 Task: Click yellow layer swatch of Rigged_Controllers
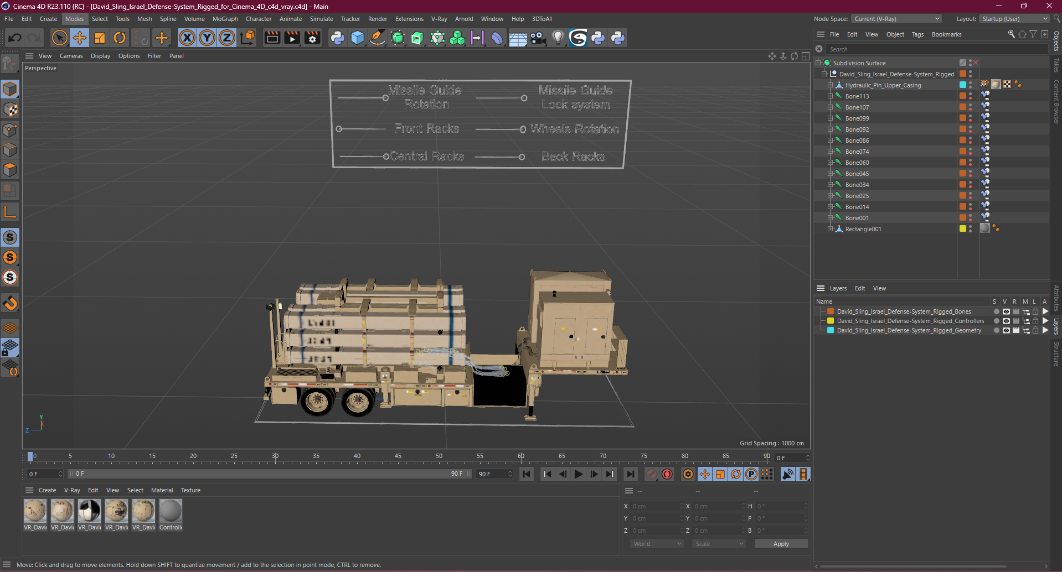831,321
